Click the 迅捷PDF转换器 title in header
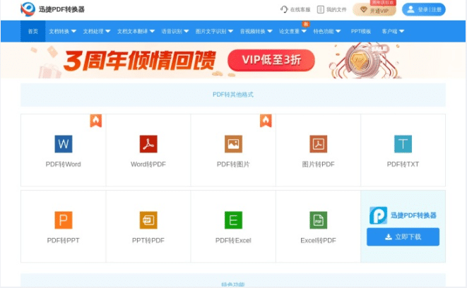Screen dimensions: 467x288 click(x=61, y=9)
